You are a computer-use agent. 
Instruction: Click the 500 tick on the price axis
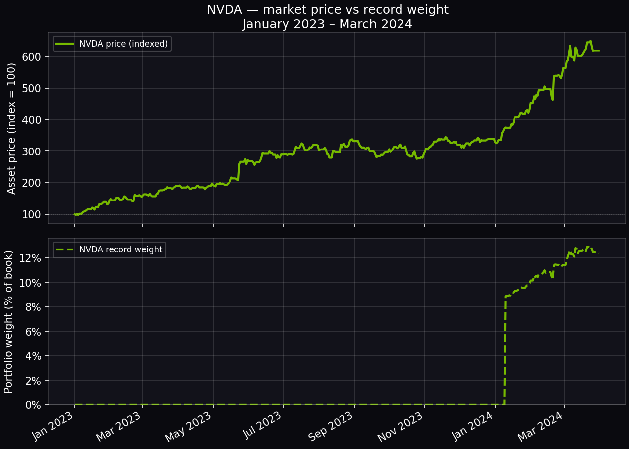(x=32, y=88)
